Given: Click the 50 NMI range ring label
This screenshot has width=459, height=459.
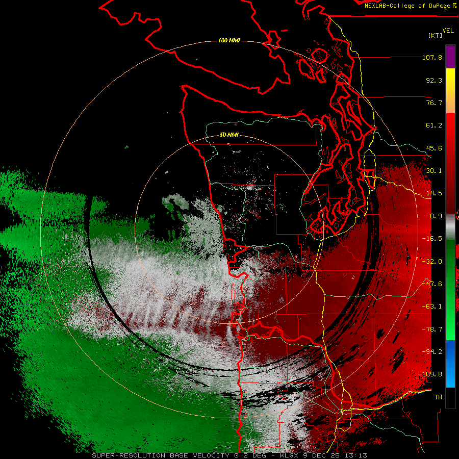Looking at the screenshot, I should [229, 135].
